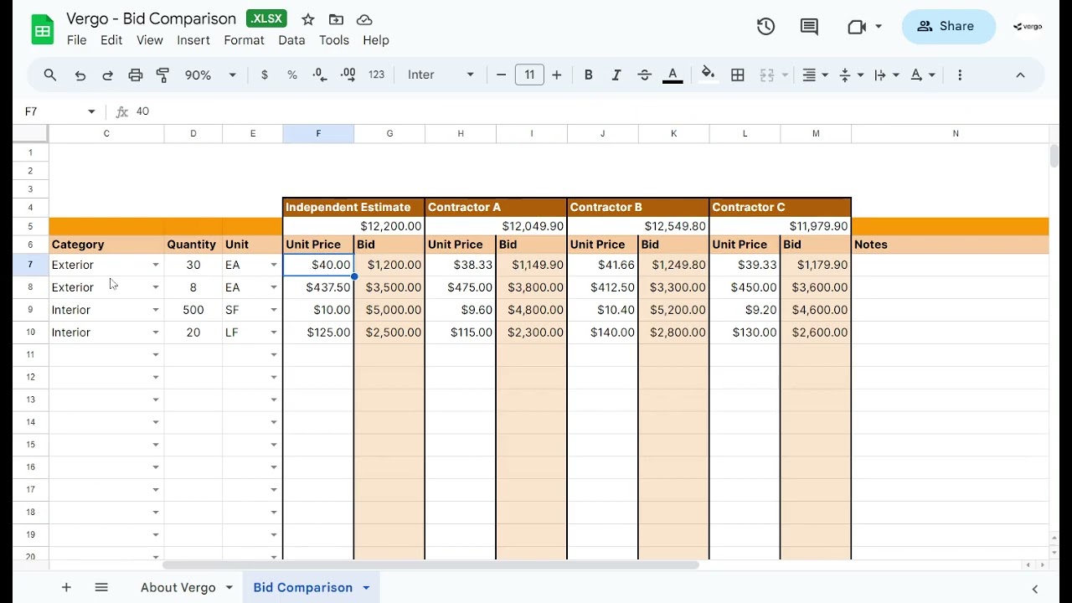Select the row 10 header
The width and height of the screenshot is (1072, 603).
[x=30, y=332]
